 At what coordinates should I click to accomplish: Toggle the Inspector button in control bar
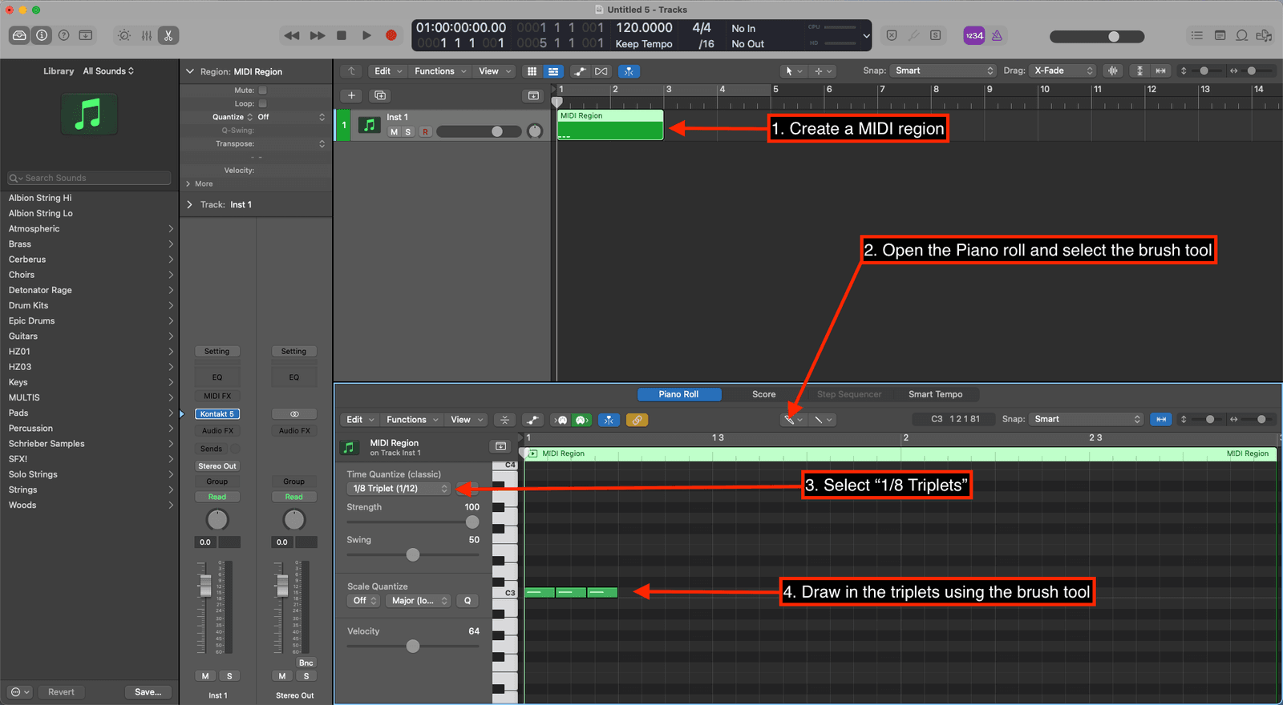pos(42,35)
